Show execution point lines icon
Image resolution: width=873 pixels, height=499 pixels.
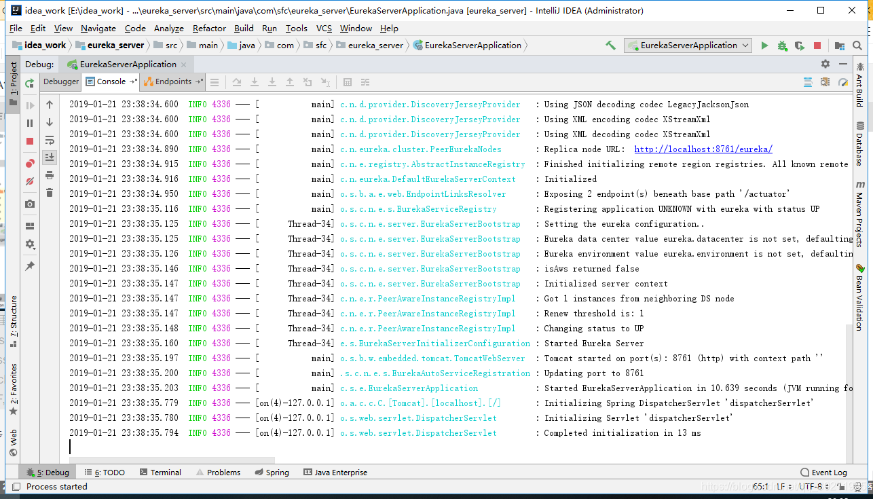click(x=215, y=82)
